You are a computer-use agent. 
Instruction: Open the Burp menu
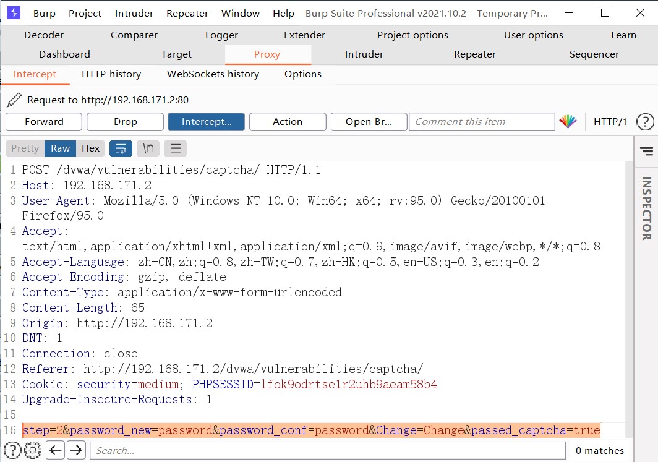(44, 13)
